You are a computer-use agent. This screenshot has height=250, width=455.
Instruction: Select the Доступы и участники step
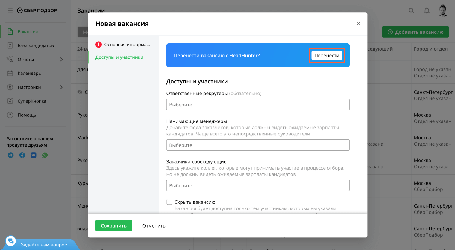tap(119, 57)
